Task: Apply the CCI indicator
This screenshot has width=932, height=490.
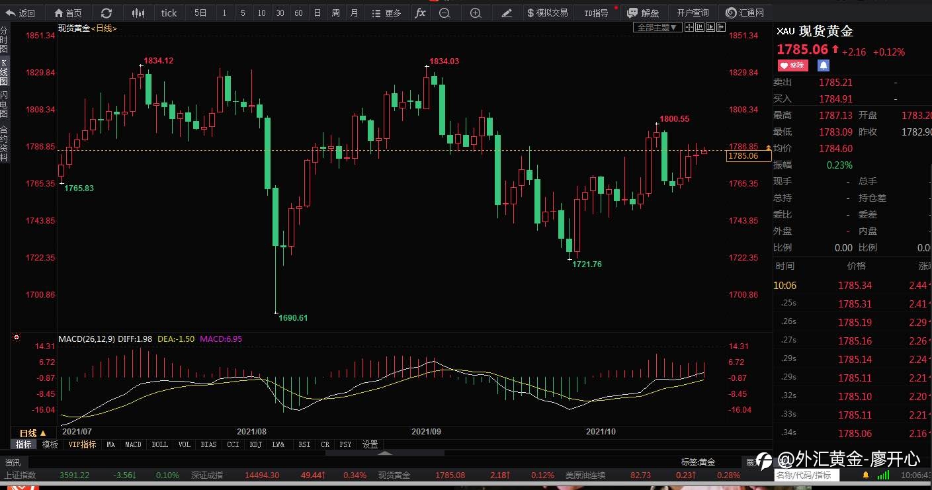Action: (233, 444)
